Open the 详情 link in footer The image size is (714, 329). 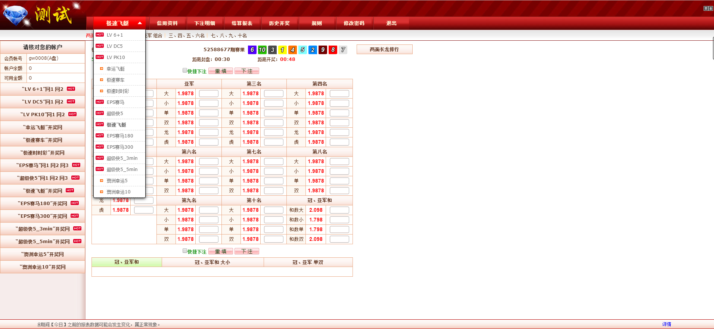(667, 324)
